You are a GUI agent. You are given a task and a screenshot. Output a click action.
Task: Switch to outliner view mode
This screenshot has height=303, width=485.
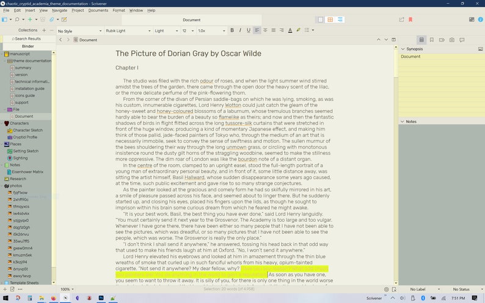coord(340,20)
